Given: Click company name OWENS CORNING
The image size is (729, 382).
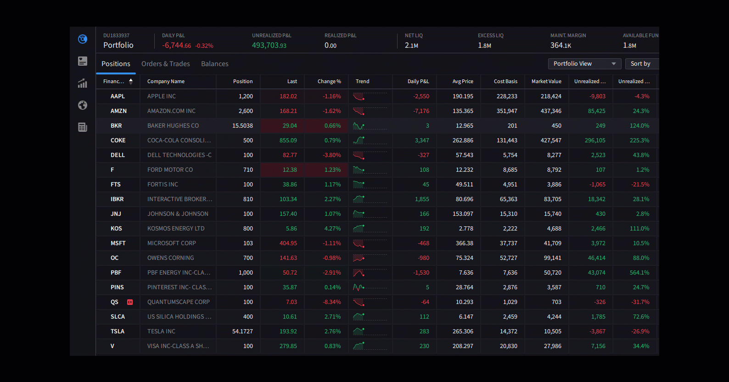Looking at the screenshot, I should point(170,258).
